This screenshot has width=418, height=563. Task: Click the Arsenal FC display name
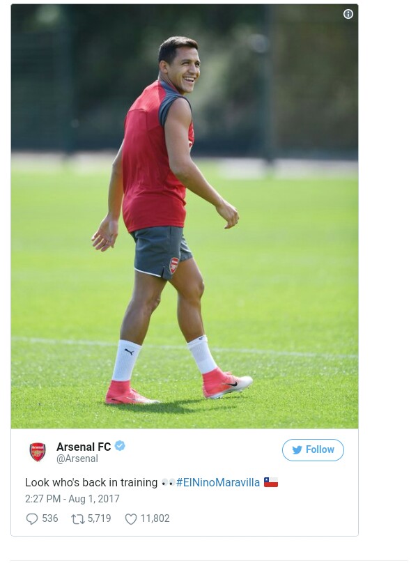point(84,447)
